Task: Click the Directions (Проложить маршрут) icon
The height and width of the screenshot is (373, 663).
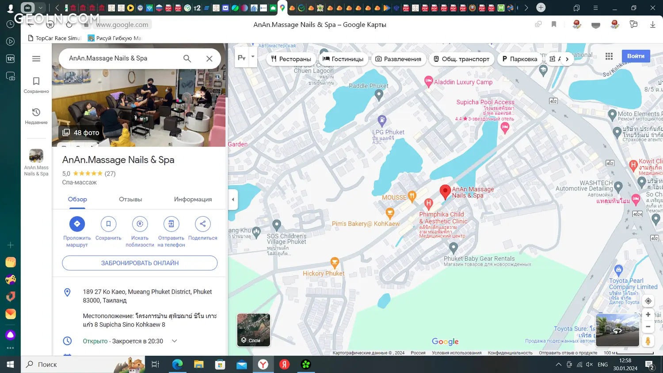Action: pyautogui.click(x=77, y=224)
